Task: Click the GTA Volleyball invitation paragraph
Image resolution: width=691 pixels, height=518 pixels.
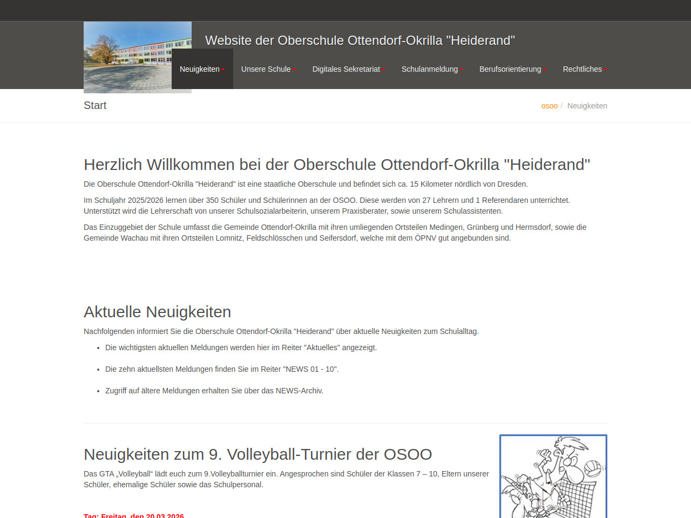Action: click(286, 479)
